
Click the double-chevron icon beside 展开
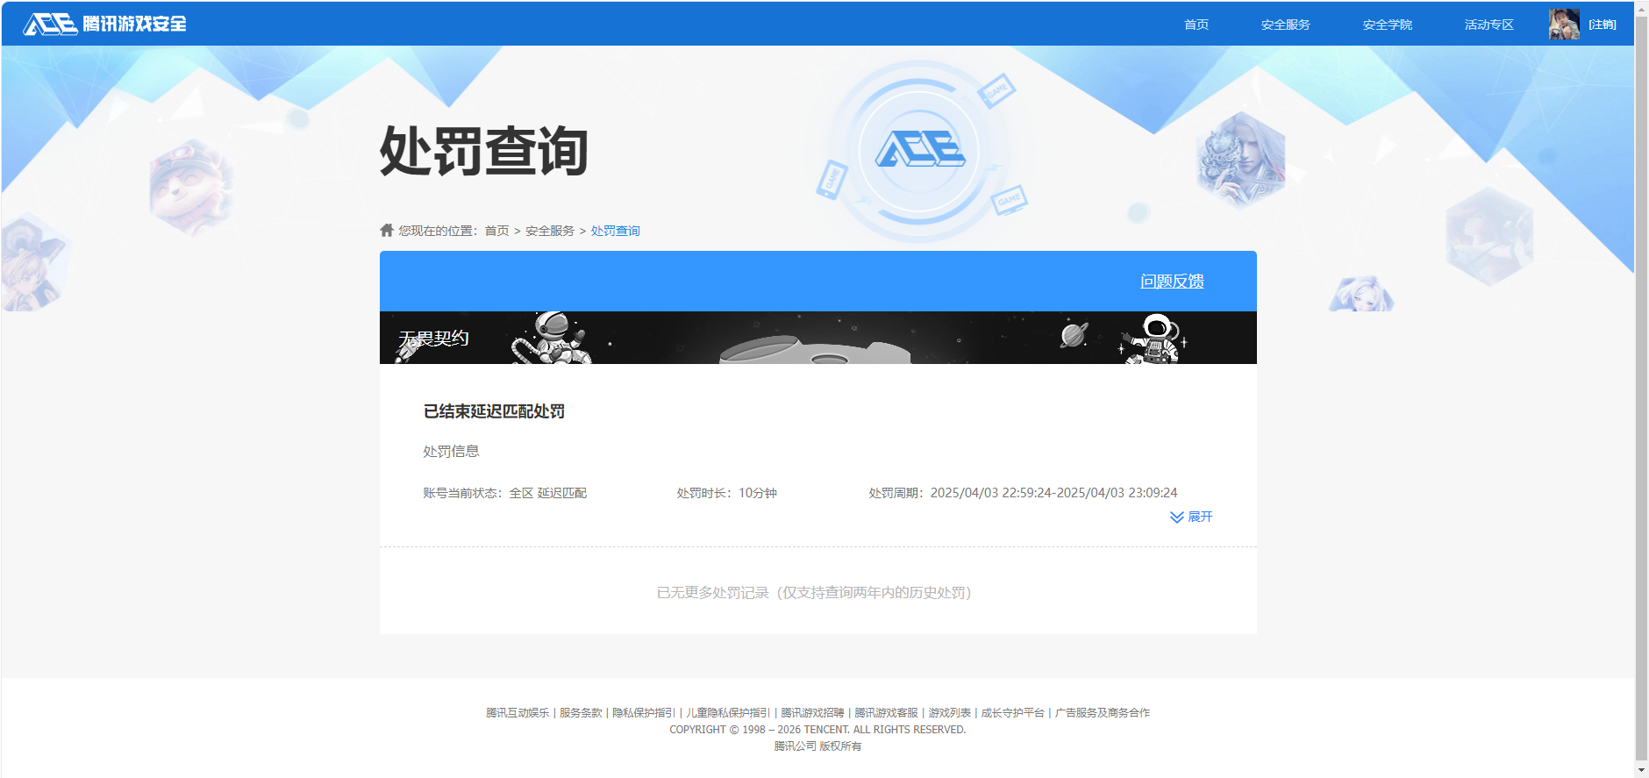point(1176,517)
